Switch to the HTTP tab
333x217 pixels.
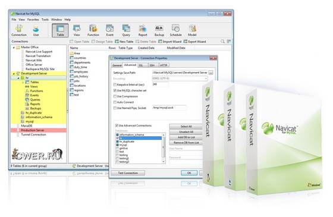pos(164,65)
